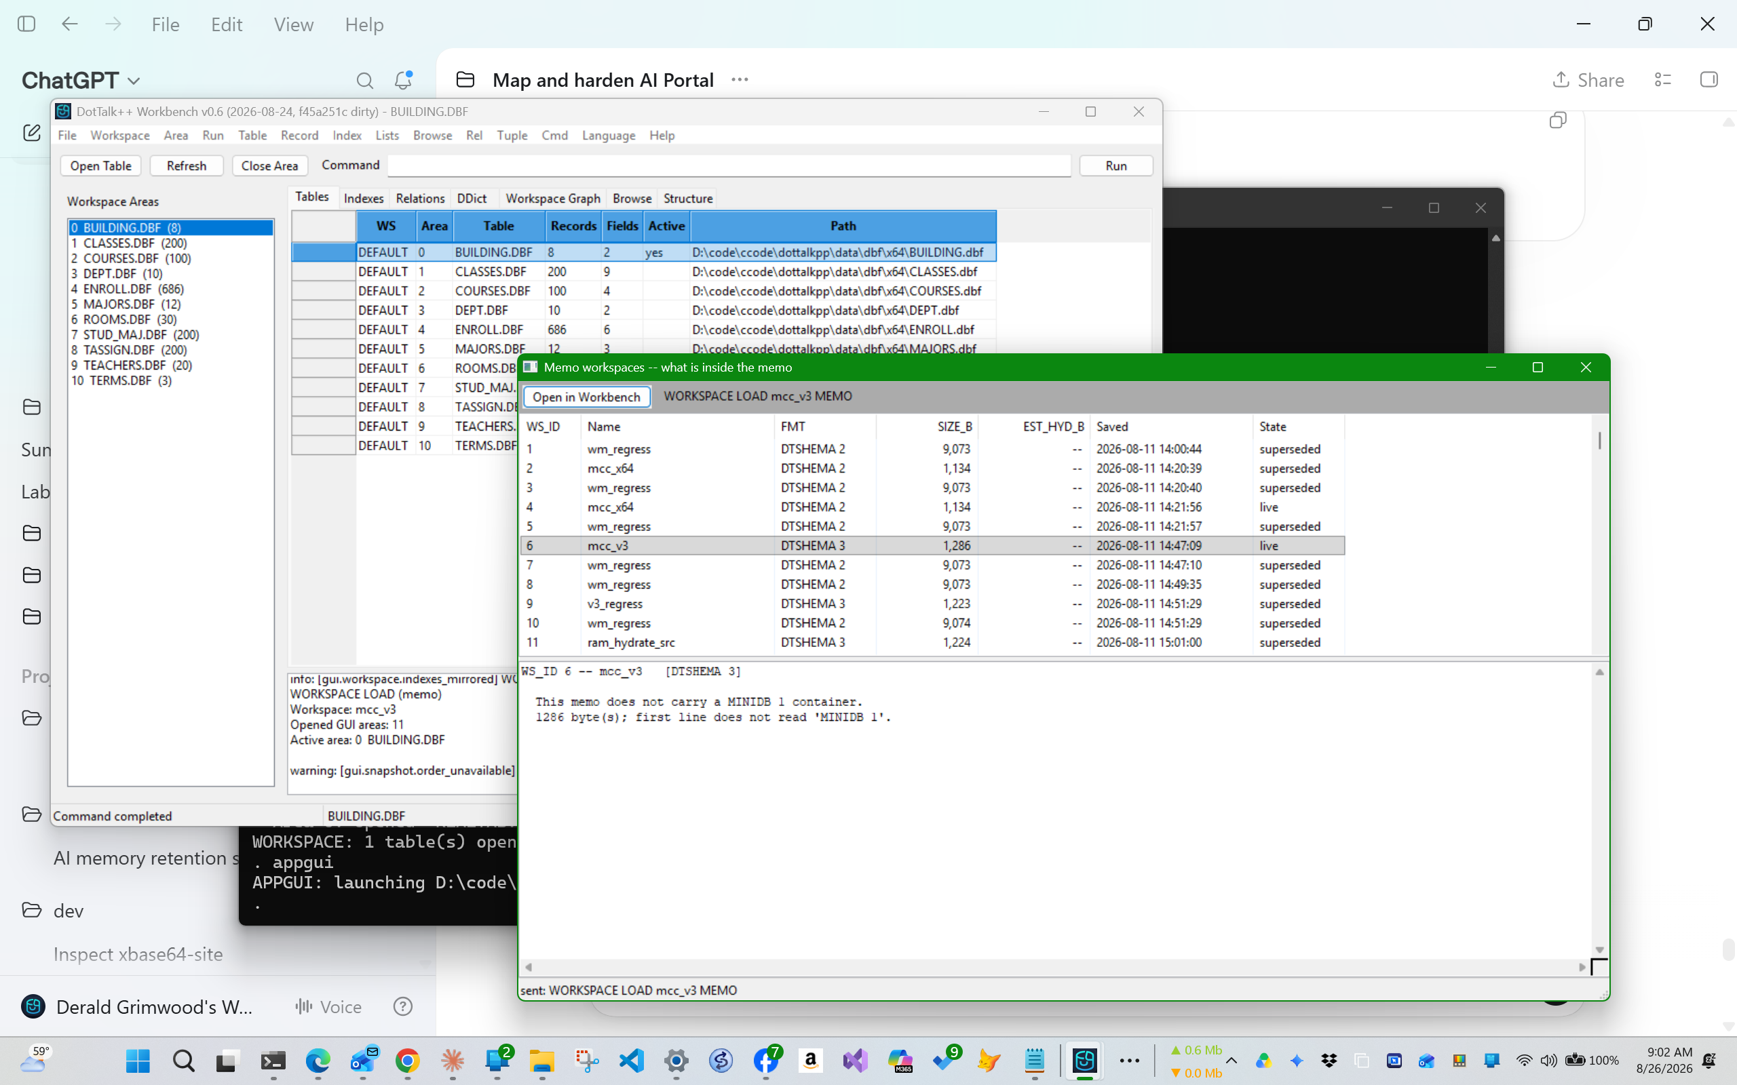Click the up arrow of the memo detail scrollbar
Screen dimensions: 1737x1085
click(x=1599, y=673)
